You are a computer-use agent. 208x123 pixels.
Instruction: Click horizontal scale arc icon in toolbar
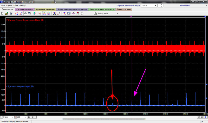(x=17, y=13)
